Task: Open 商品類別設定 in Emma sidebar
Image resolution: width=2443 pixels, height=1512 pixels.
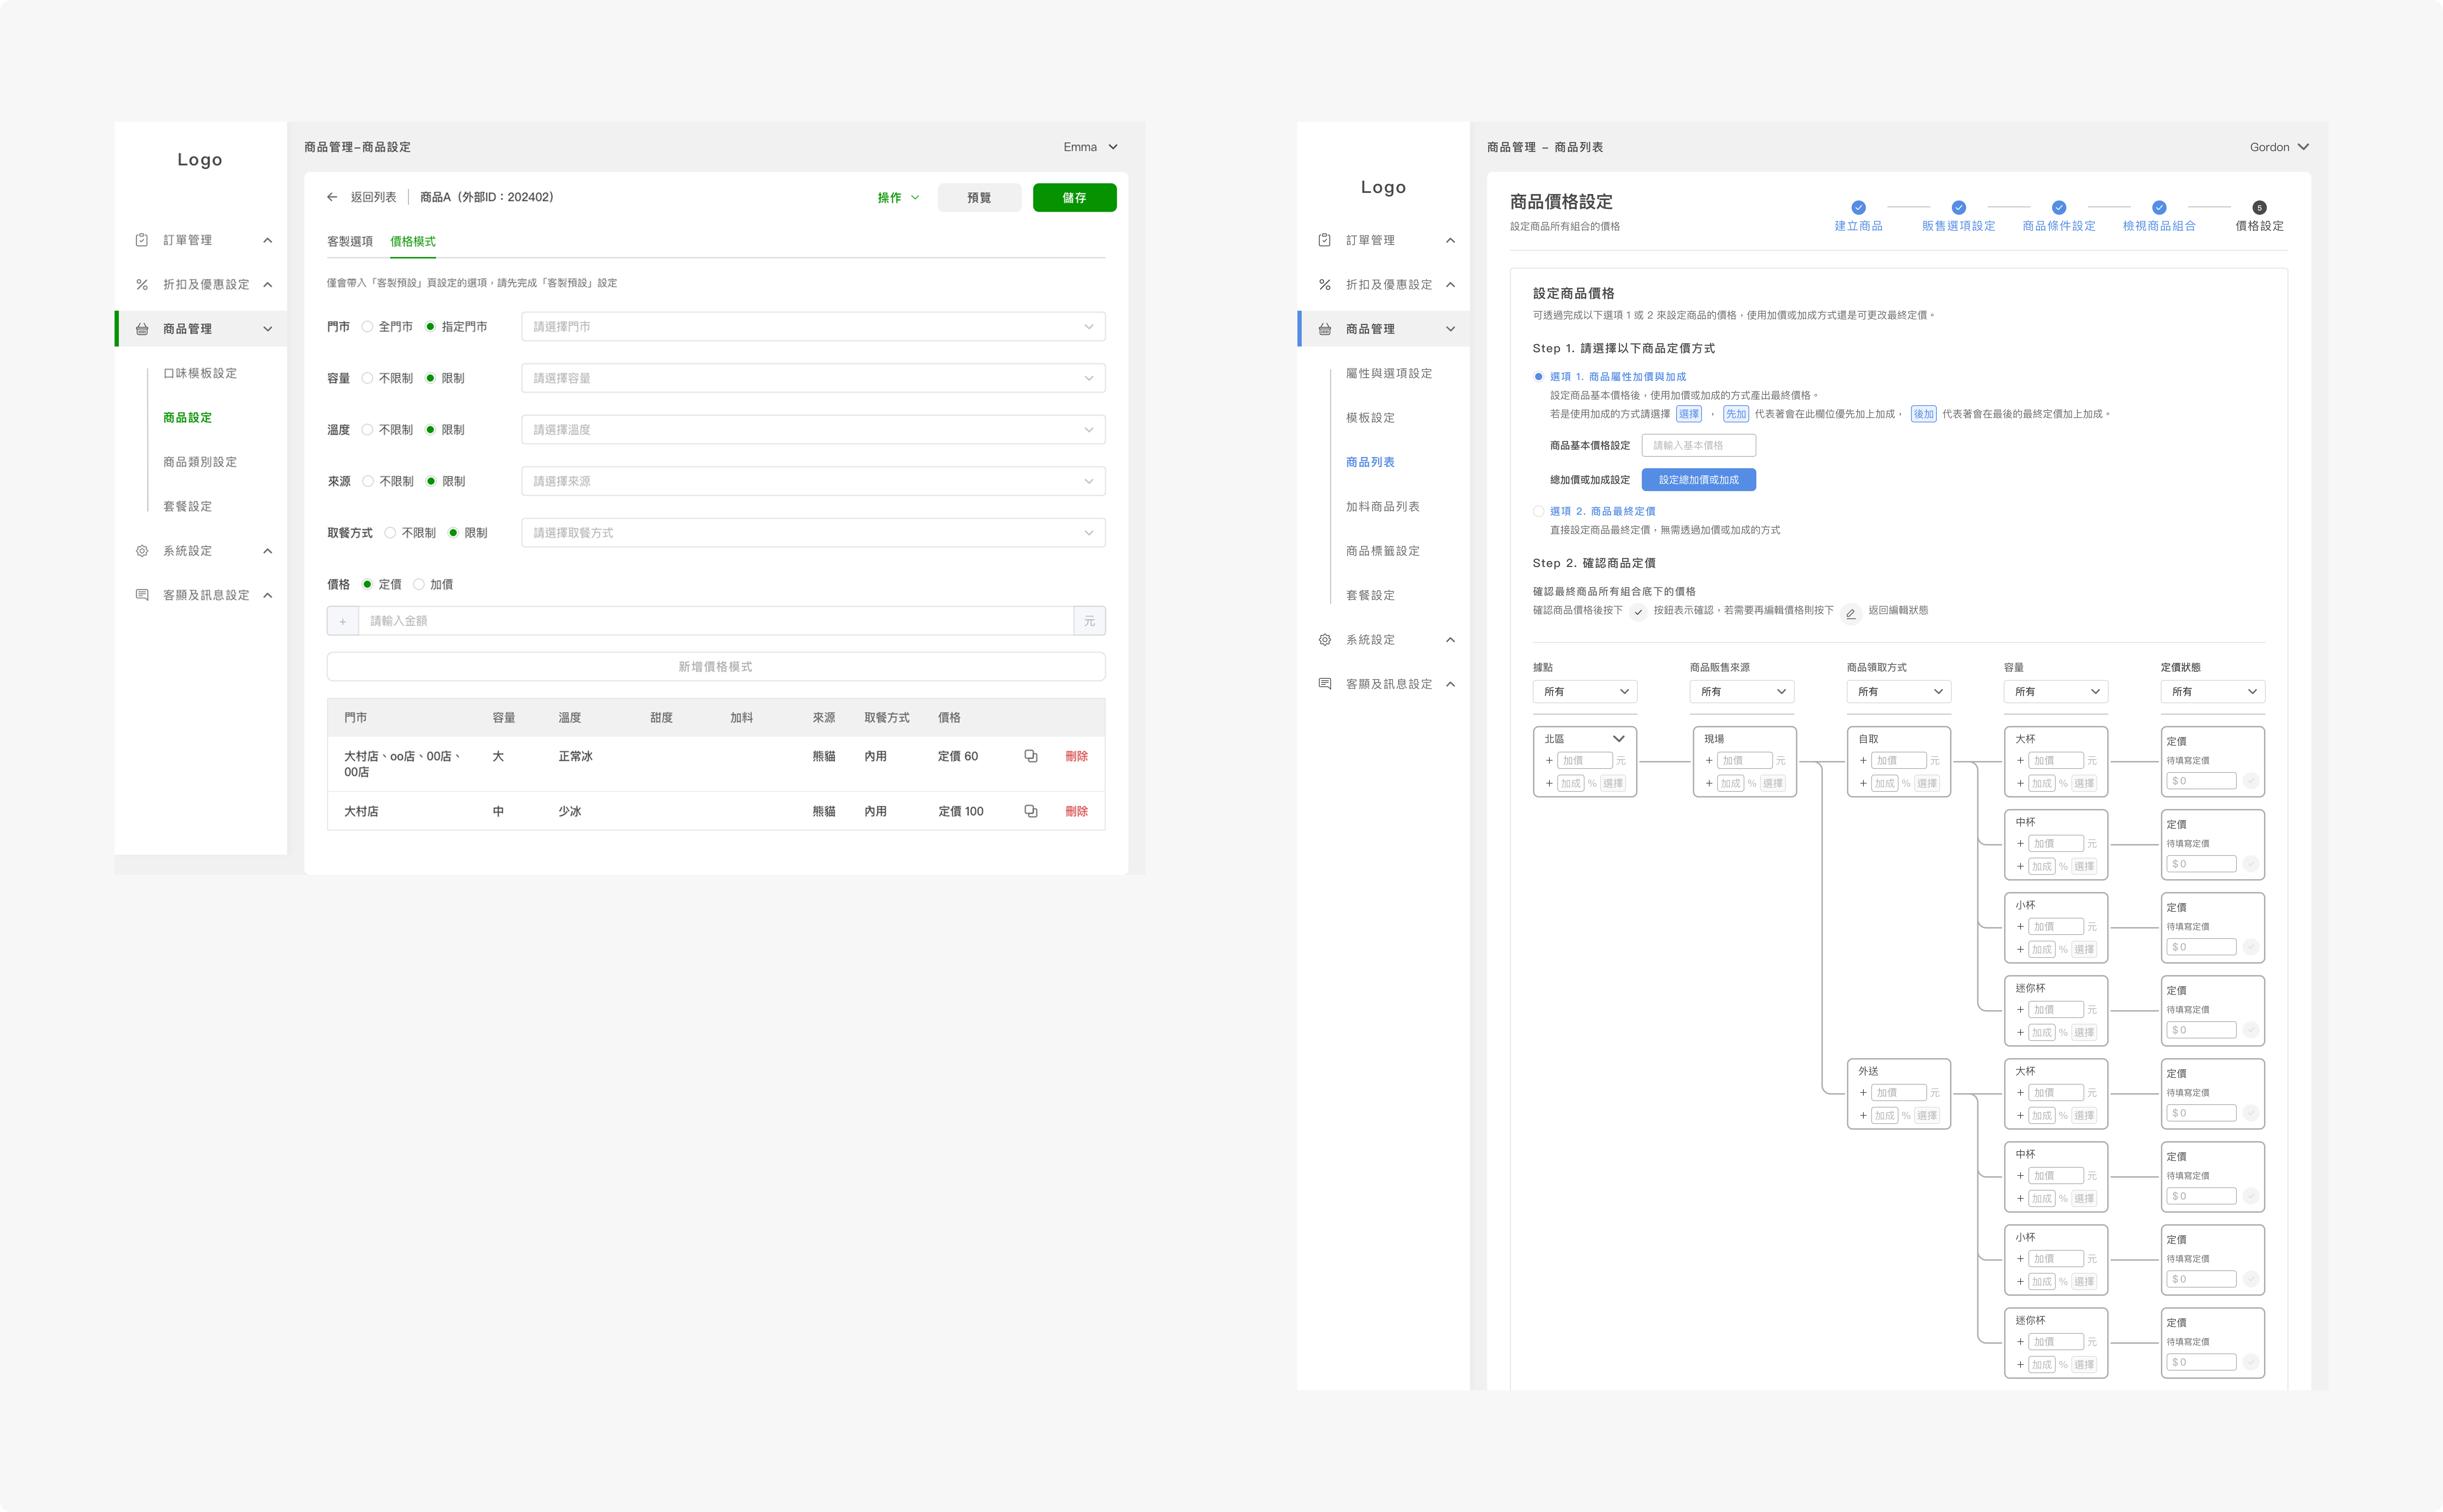Action: (200, 462)
